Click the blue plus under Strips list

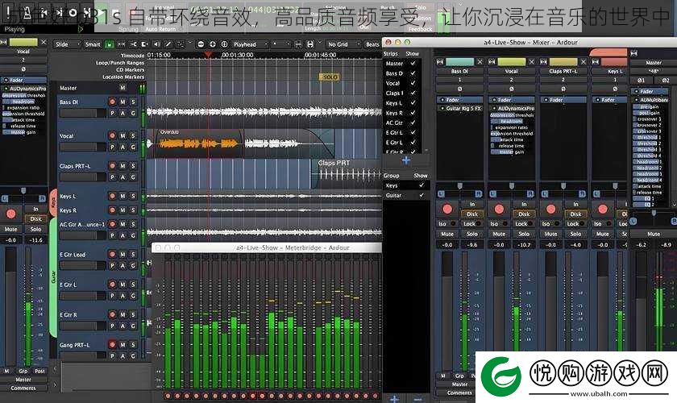(406, 160)
